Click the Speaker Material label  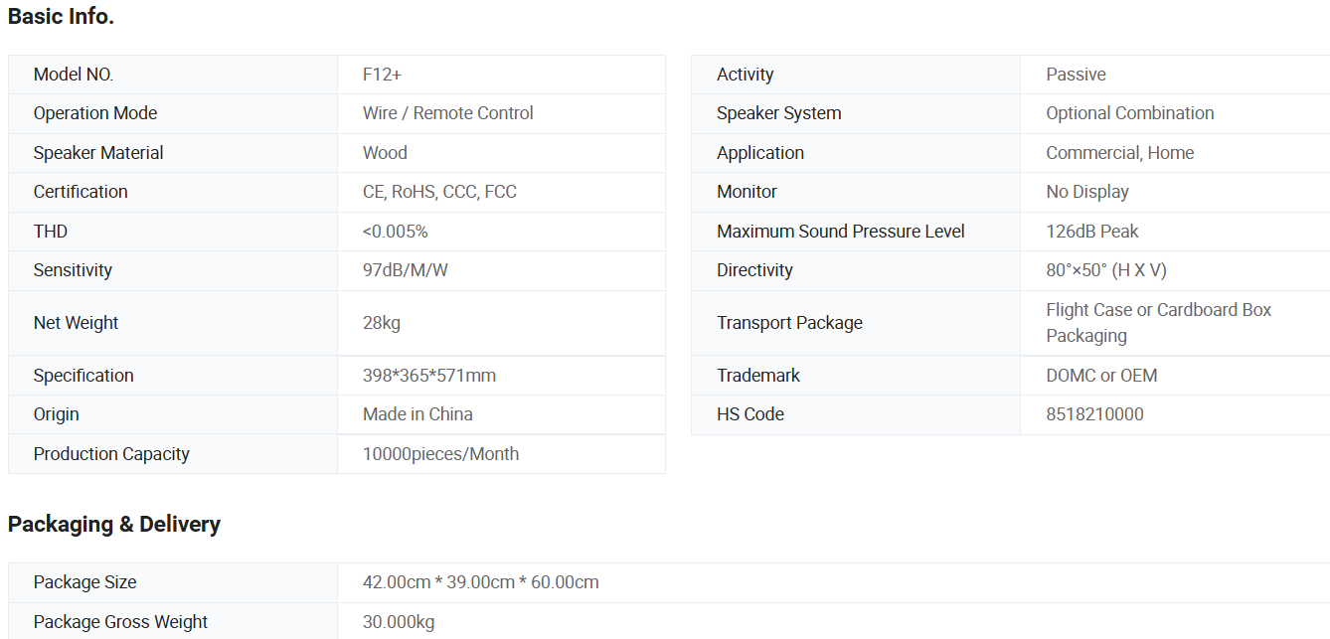coord(98,153)
